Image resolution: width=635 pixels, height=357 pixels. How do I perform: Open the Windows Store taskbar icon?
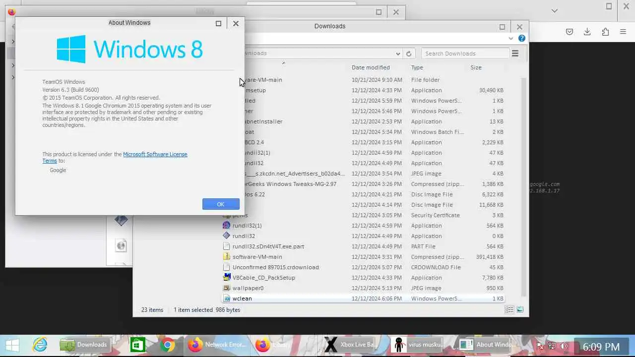coord(137,345)
